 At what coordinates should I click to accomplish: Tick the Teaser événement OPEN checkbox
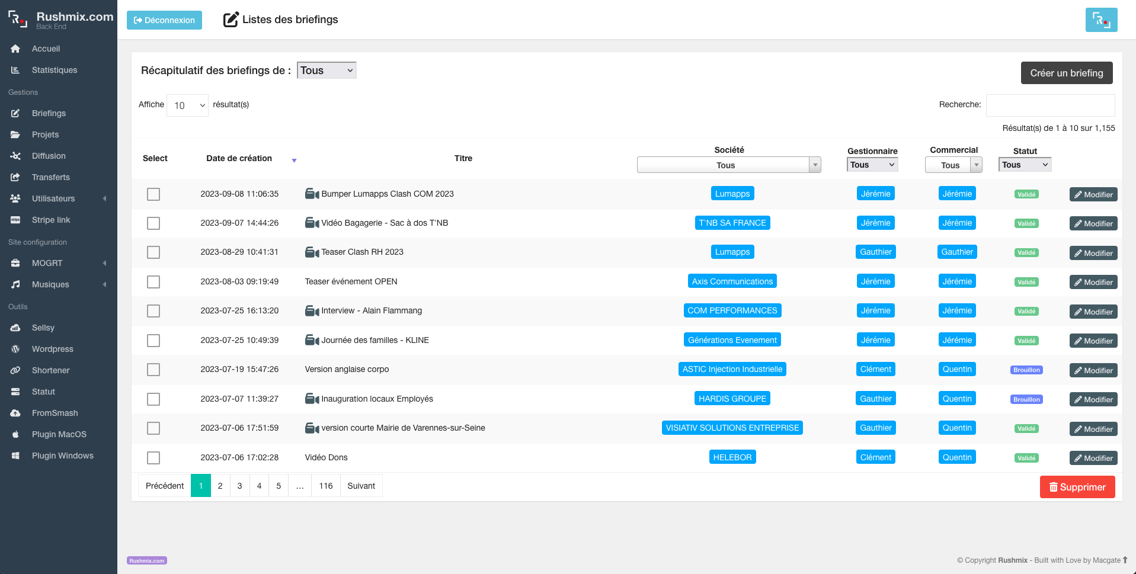153,282
